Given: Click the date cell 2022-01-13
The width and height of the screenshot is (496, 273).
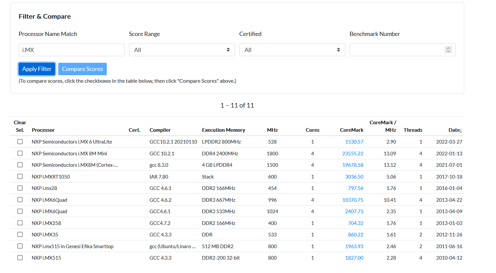Looking at the screenshot, I should pyautogui.click(x=449, y=154).
